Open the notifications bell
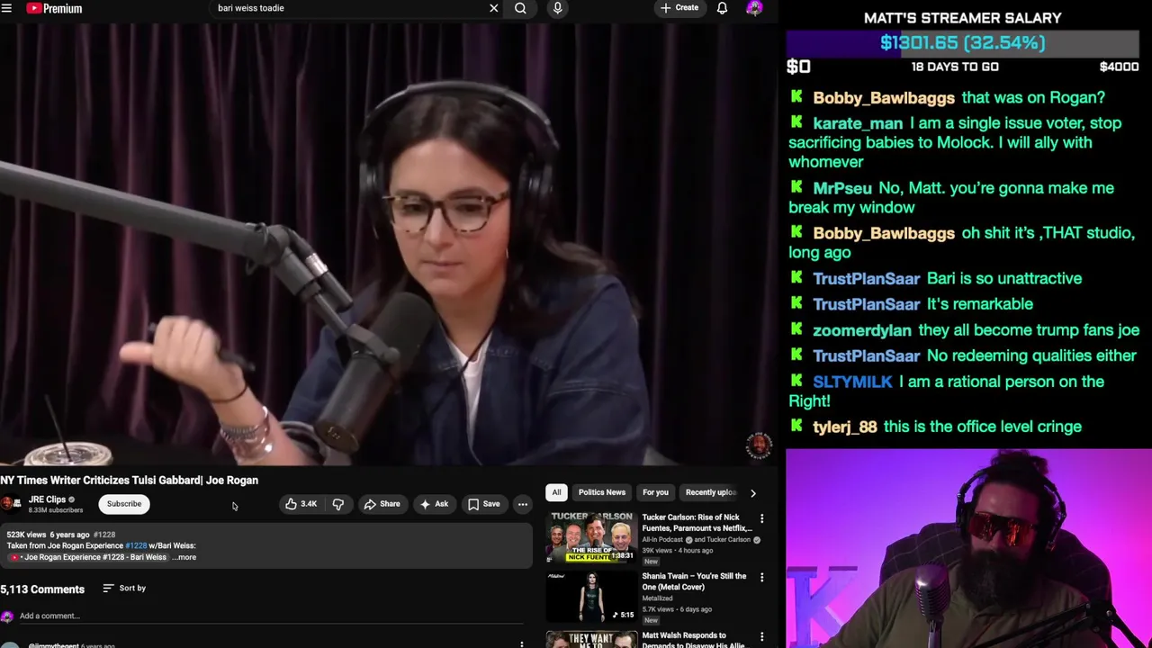The height and width of the screenshot is (648, 1152). pyautogui.click(x=722, y=8)
